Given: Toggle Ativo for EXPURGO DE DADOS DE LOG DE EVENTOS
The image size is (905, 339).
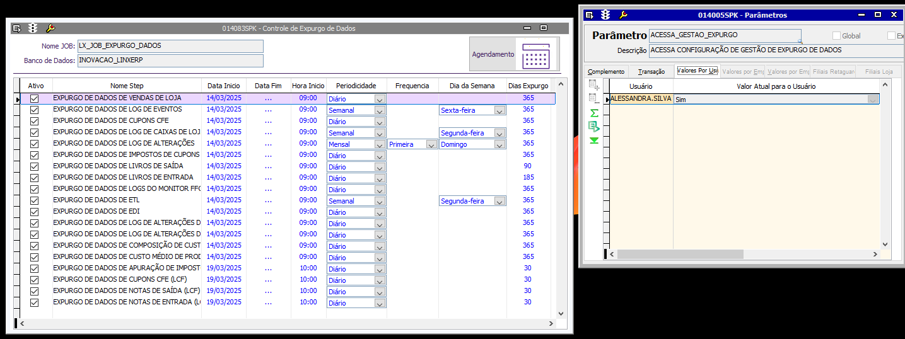Looking at the screenshot, I should (35, 110).
